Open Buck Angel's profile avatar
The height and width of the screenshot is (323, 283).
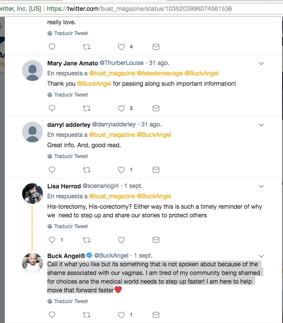[32, 262]
